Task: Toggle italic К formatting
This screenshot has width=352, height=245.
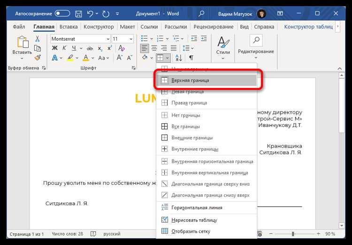Action: (64, 48)
